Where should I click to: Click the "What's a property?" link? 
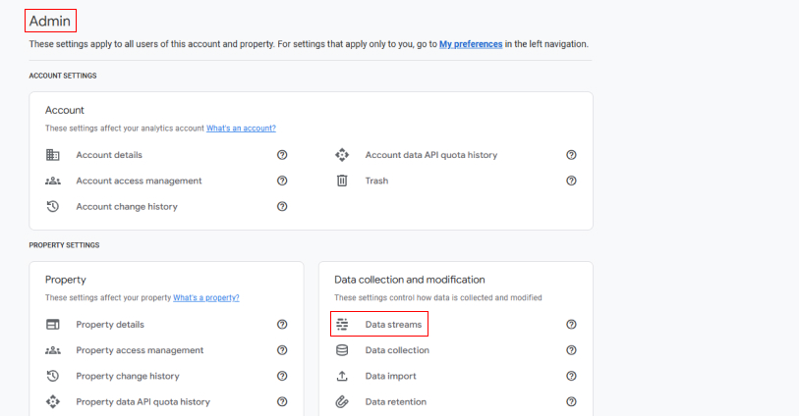point(206,297)
